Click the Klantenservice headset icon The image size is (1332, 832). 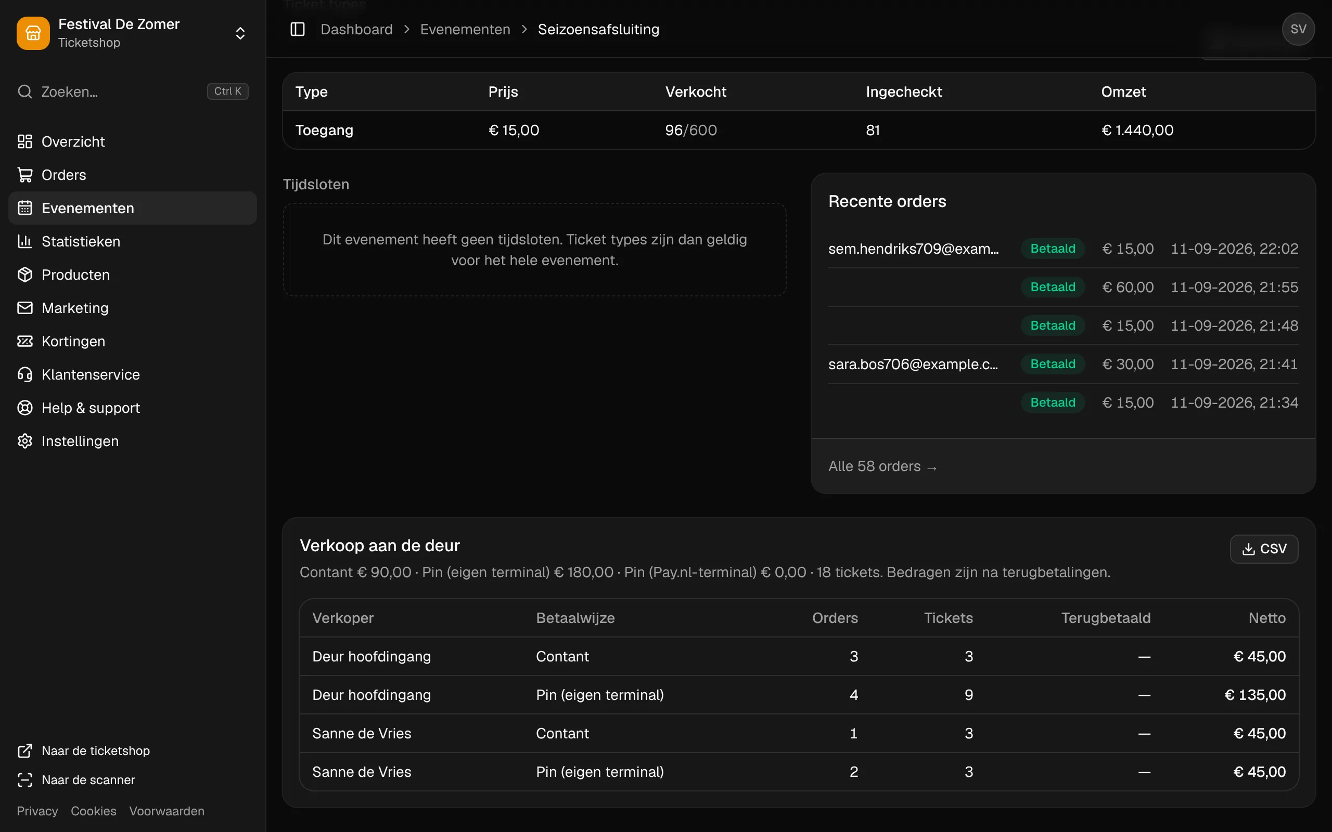point(25,375)
